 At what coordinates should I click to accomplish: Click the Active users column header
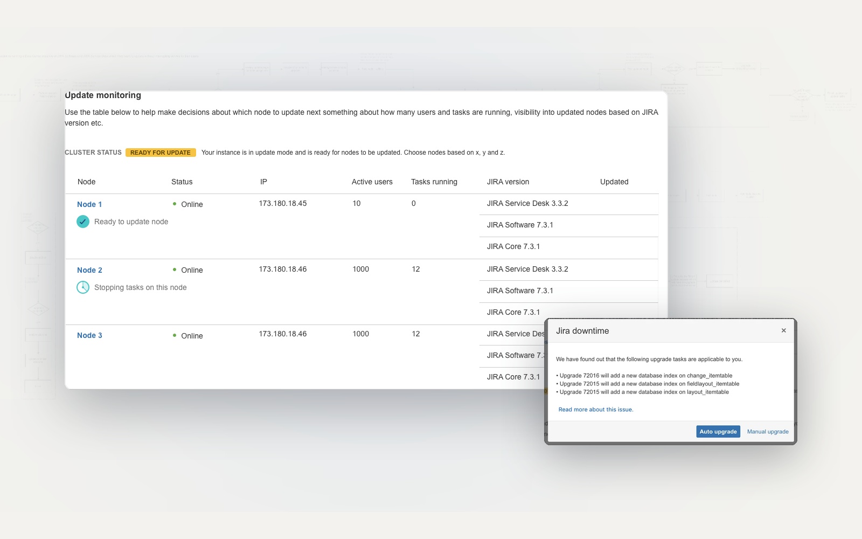tap(372, 182)
